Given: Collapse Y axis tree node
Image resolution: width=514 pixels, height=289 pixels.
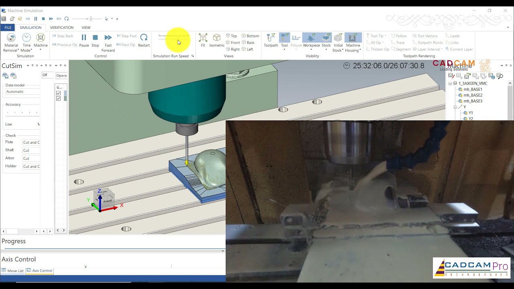Looking at the screenshot, I should pos(455,107).
